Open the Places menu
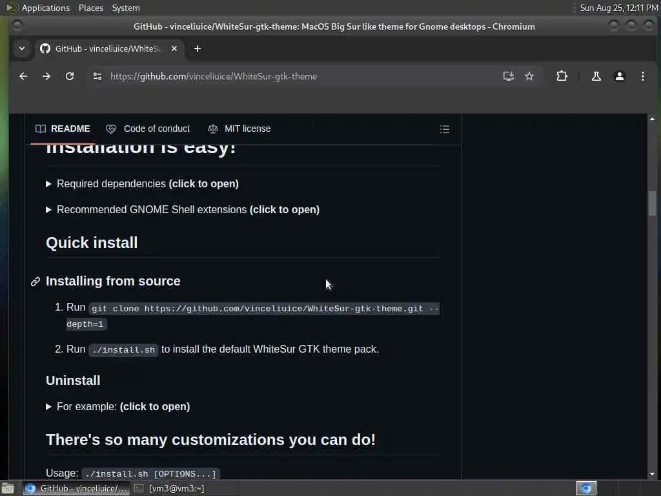The width and height of the screenshot is (661, 496). [x=90, y=8]
